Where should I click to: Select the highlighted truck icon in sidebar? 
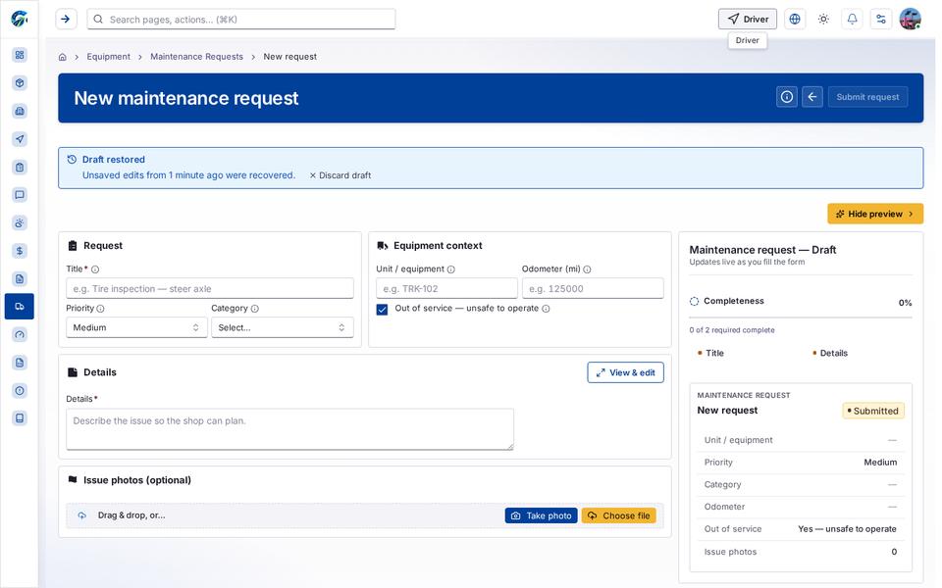tap(20, 307)
